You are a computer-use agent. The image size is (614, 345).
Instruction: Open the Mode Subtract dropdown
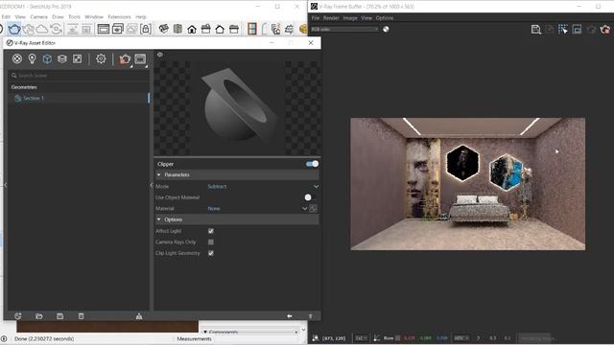click(x=263, y=187)
